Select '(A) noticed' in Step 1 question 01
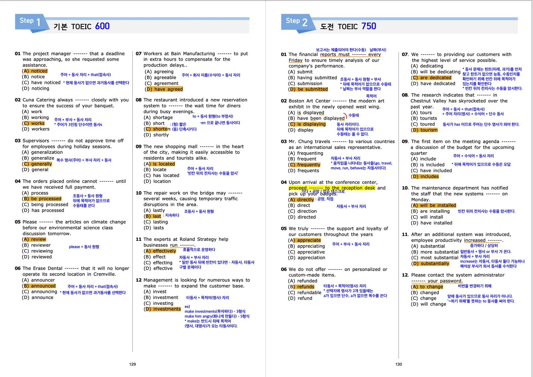The height and width of the screenshot is (377, 533). coord(35,71)
